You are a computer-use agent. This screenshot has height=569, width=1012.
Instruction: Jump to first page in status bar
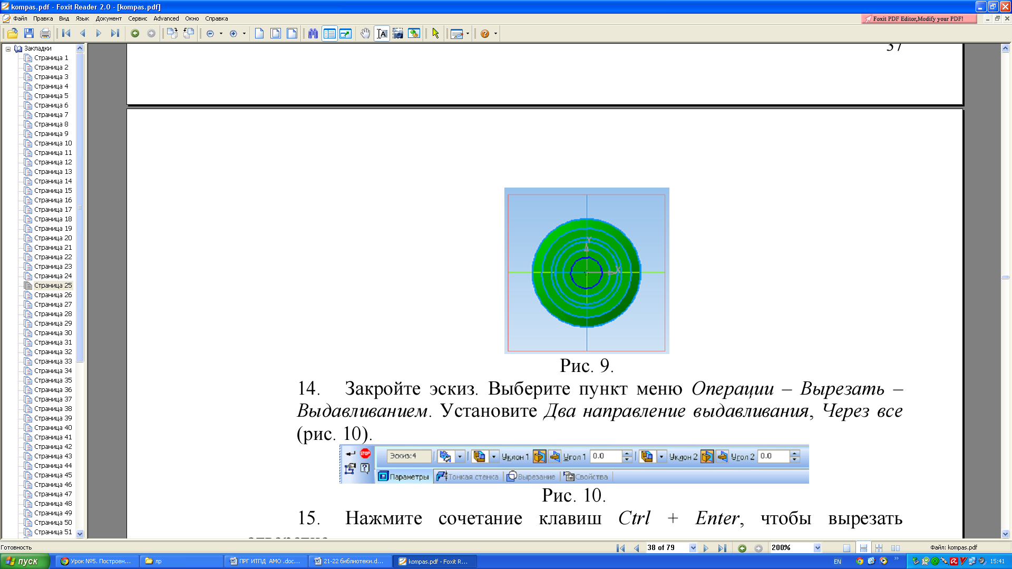pyautogui.click(x=620, y=548)
